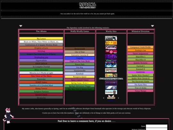Open Confessions of A Spastic Monkey Brain

click(x=41, y=45)
